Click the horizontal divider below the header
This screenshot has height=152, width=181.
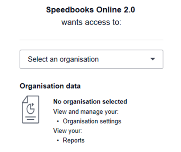tap(91, 40)
